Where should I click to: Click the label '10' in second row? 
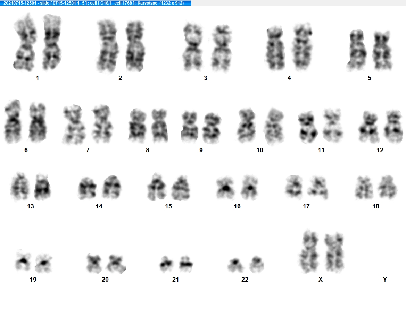tap(260, 150)
